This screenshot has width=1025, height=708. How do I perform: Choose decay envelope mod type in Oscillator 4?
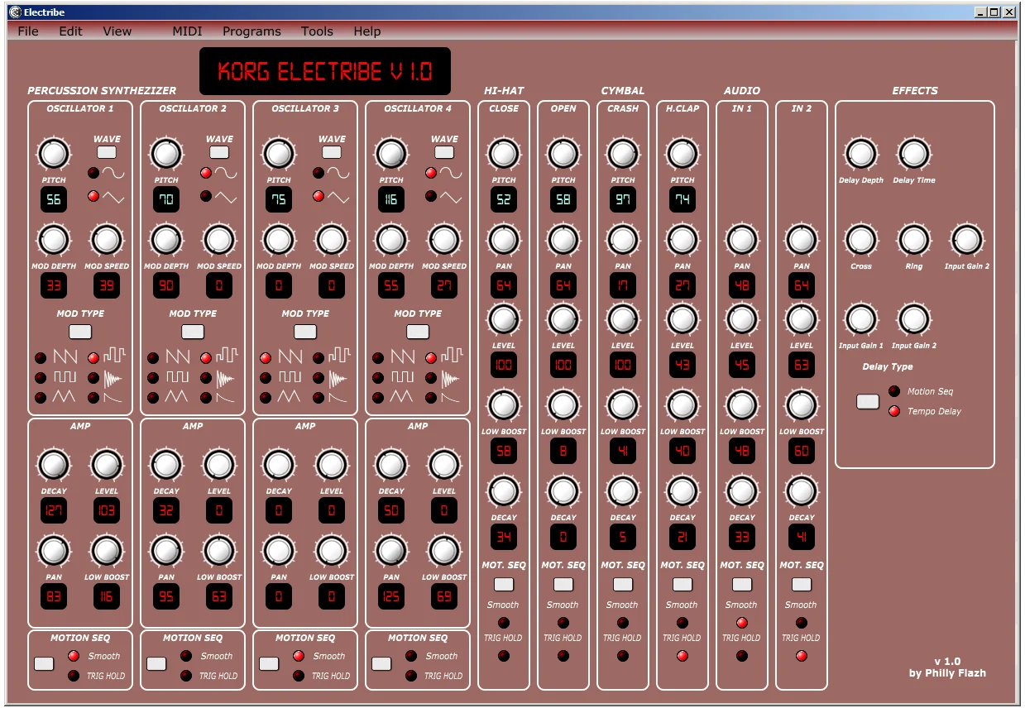450,397
